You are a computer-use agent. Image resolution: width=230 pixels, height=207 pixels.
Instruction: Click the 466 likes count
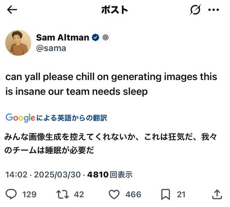133,194
